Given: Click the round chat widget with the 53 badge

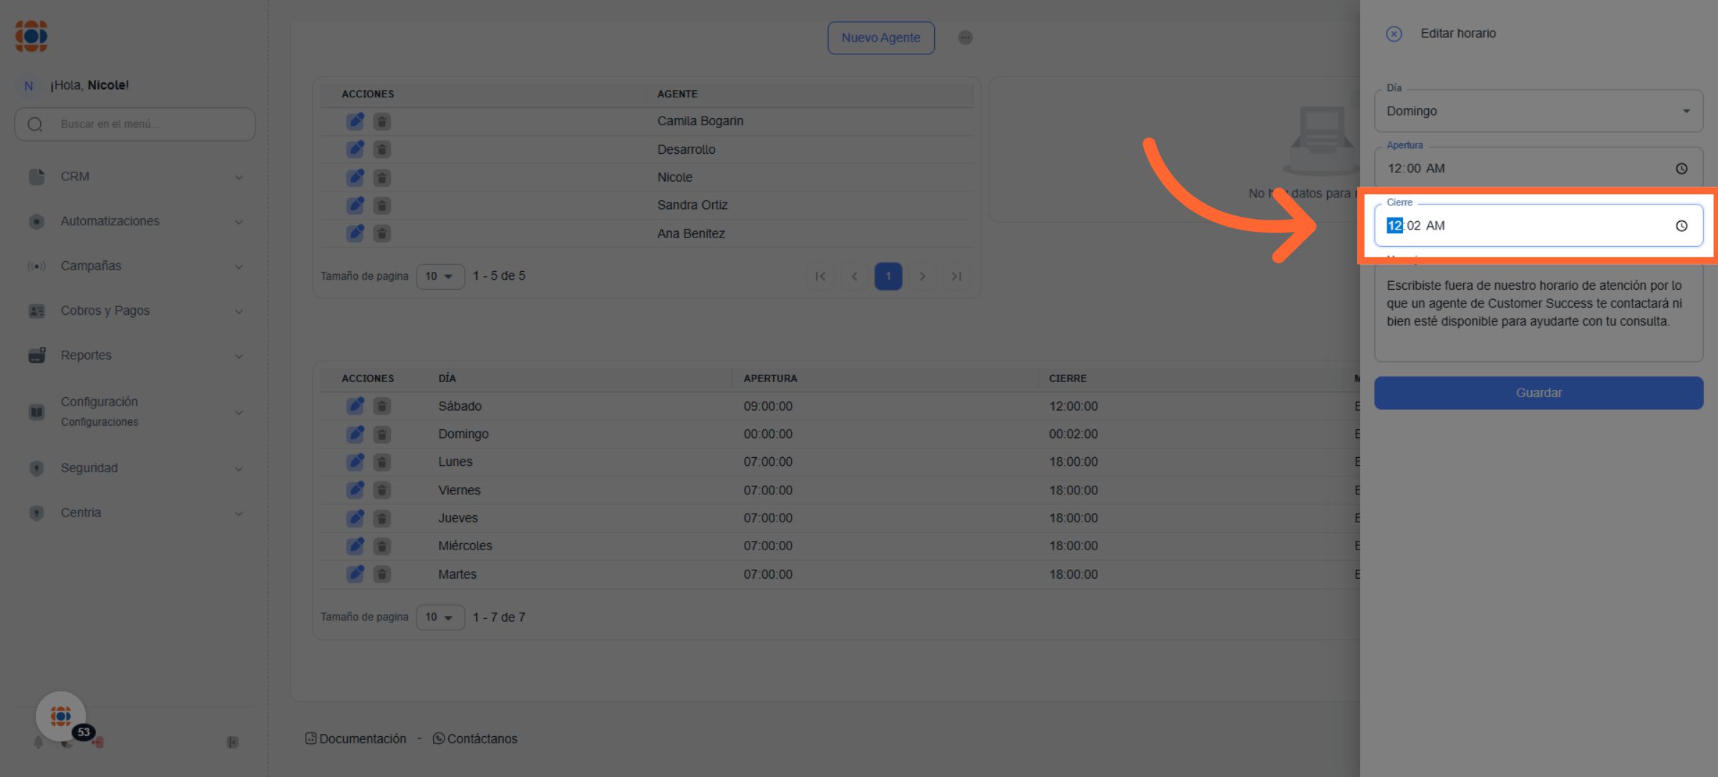Looking at the screenshot, I should [x=62, y=716].
